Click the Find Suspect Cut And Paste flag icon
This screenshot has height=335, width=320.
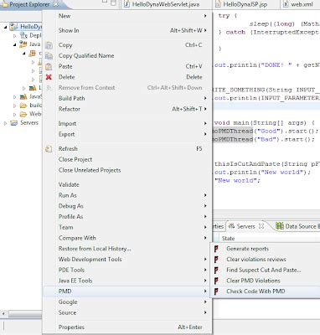click(x=216, y=270)
